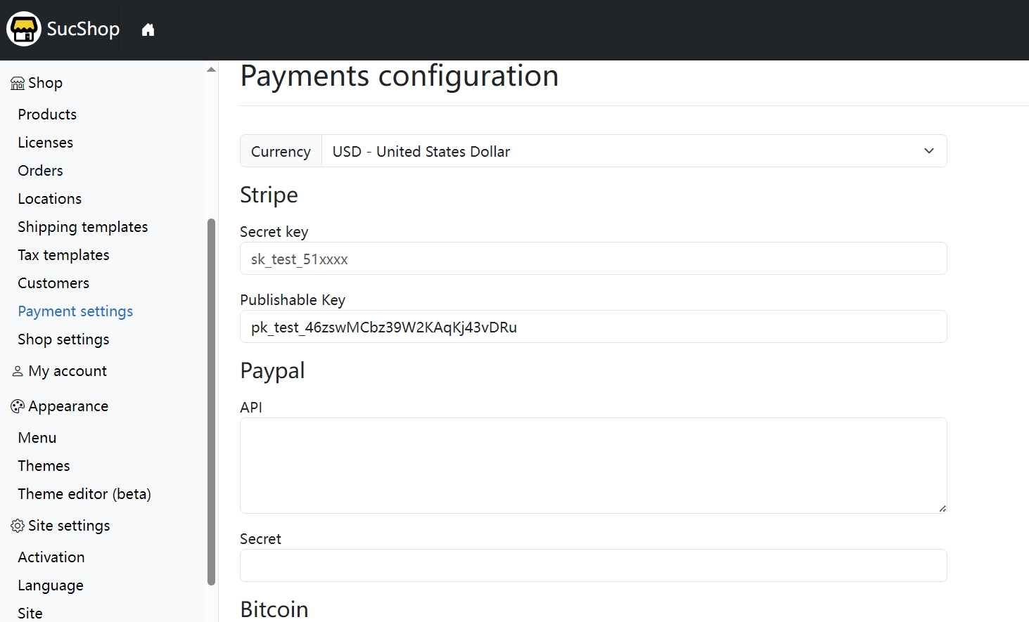
Task: Click the Site settings gear icon
Action: click(18, 526)
